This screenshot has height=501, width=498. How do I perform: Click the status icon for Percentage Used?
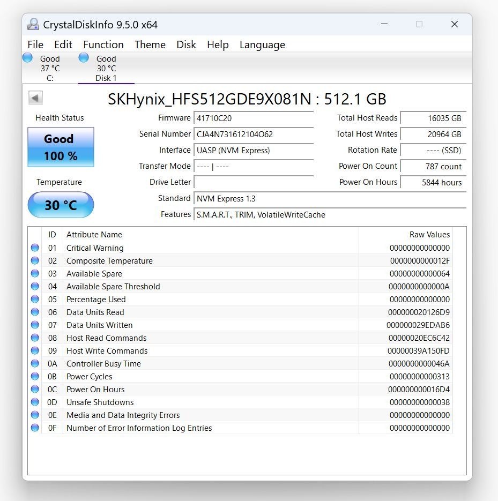[x=35, y=299]
